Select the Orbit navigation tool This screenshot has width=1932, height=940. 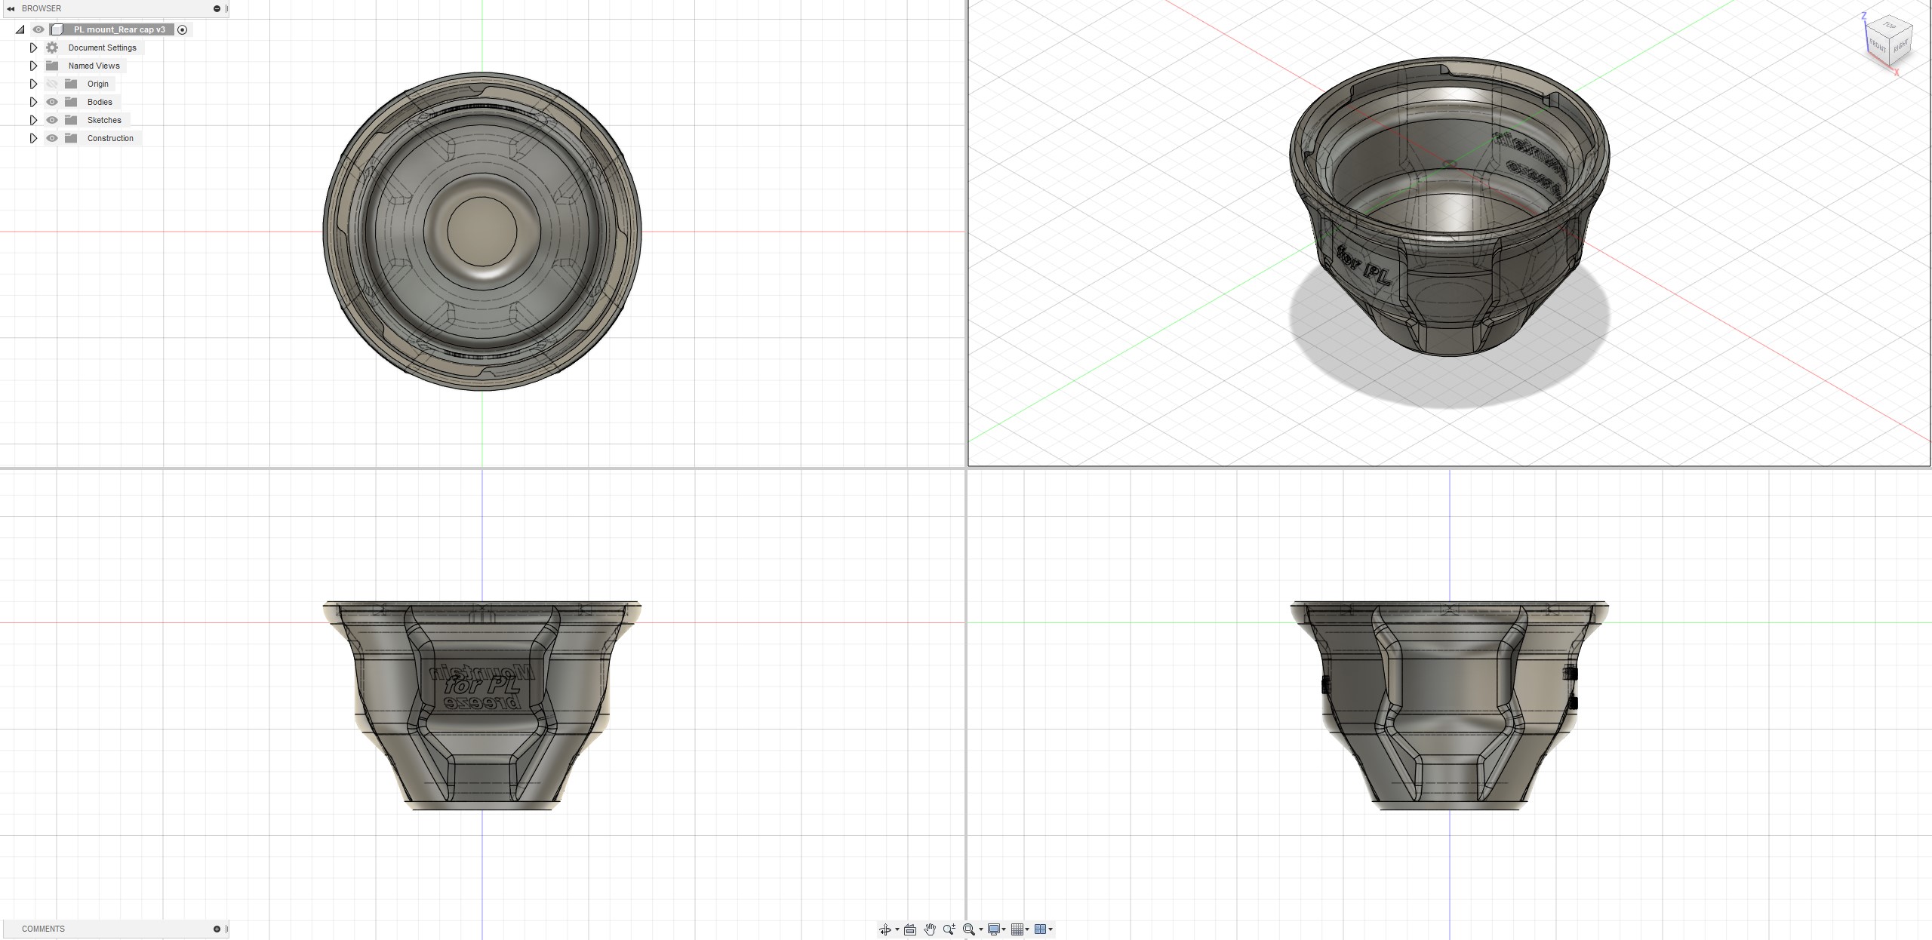[x=884, y=929]
